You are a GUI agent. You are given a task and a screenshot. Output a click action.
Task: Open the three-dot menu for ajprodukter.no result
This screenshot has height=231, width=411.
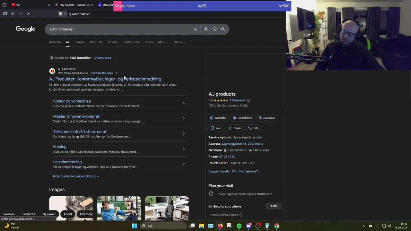point(116,73)
